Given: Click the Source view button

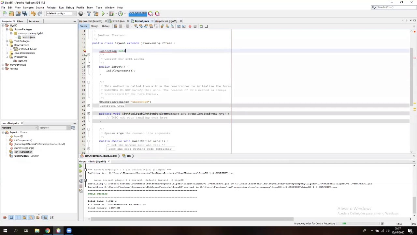Looking at the screenshot, I should coord(84,26).
